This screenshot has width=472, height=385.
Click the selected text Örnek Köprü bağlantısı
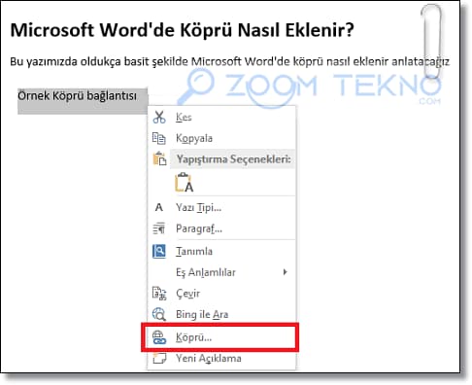tap(77, 96)
